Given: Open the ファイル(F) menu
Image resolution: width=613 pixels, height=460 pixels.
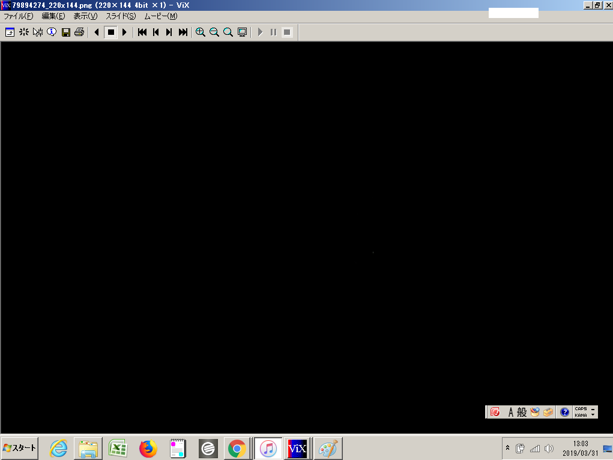Looking at the screenshot, I should pyautogui.click(x=19, y=16).
